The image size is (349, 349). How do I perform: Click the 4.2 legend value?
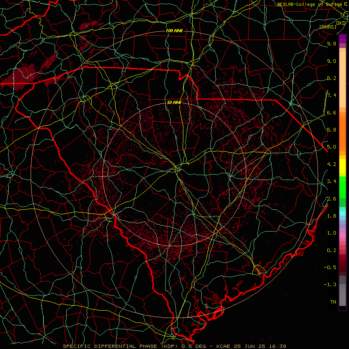332,164
